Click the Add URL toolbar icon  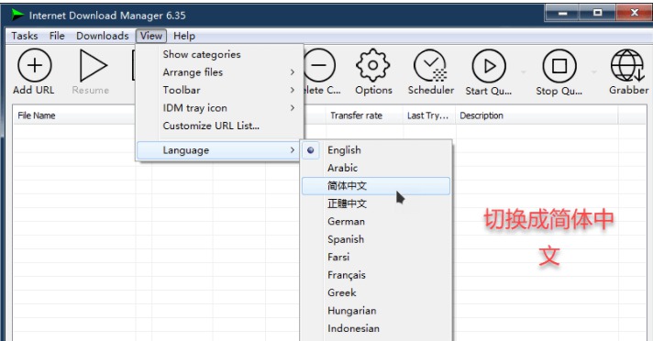tap(35, 65)
